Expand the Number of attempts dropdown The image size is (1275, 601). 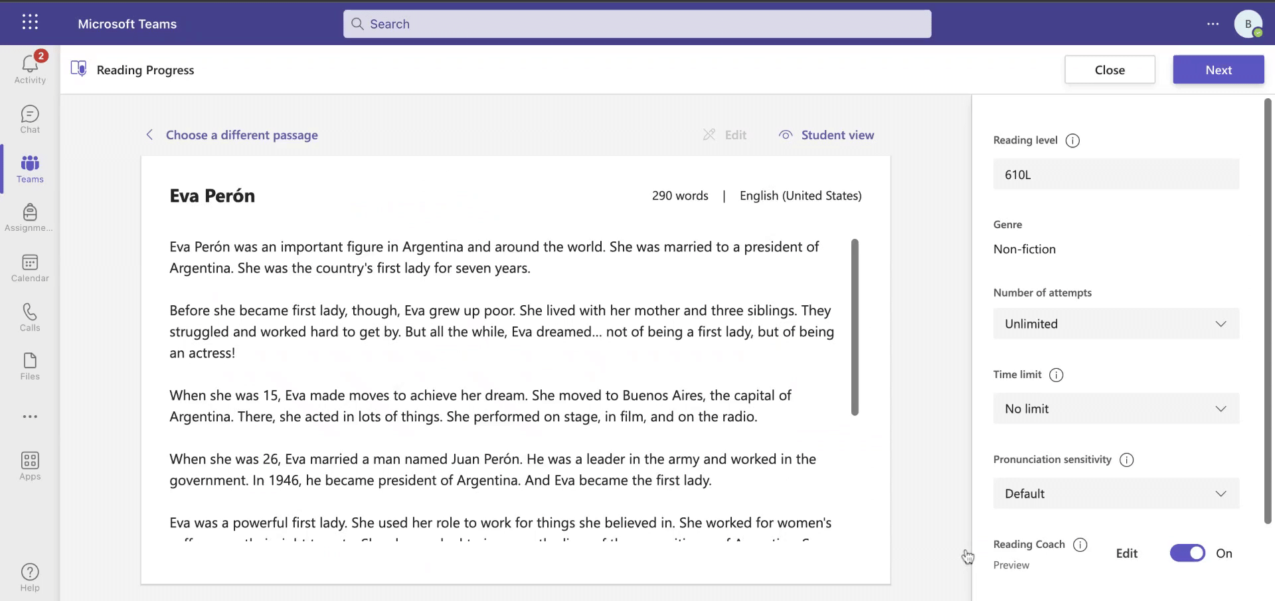pyautogui.click(x=1116, y=324)
